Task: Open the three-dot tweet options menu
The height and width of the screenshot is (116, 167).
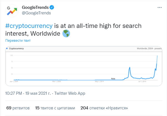Action: click(x=160, y=7)
